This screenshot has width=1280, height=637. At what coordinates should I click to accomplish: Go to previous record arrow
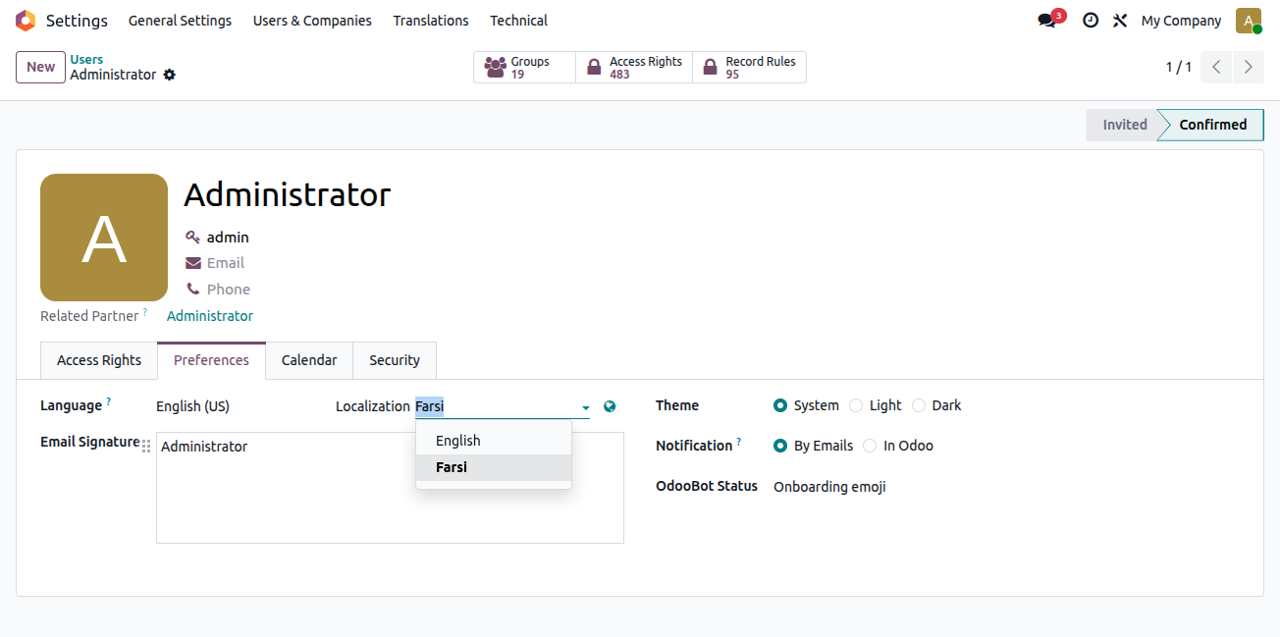1216,67
